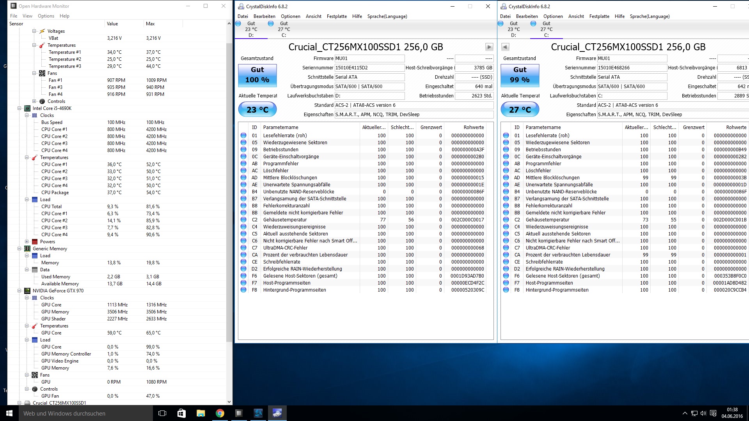Screen dimensions: 749x421
Task: Select drive C: tab in left CrystalDiskInfo
Action: (x=284, y=29)
